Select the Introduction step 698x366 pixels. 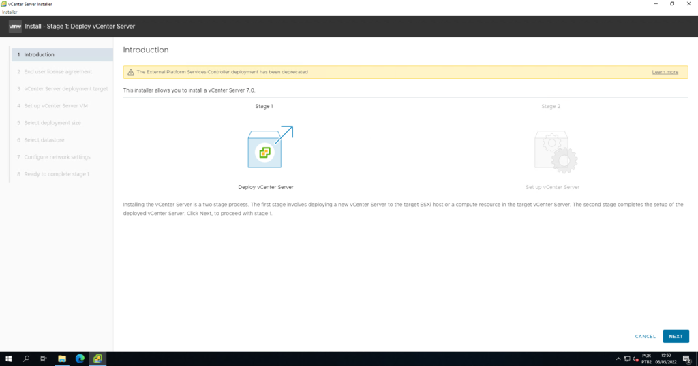point(62,54)
